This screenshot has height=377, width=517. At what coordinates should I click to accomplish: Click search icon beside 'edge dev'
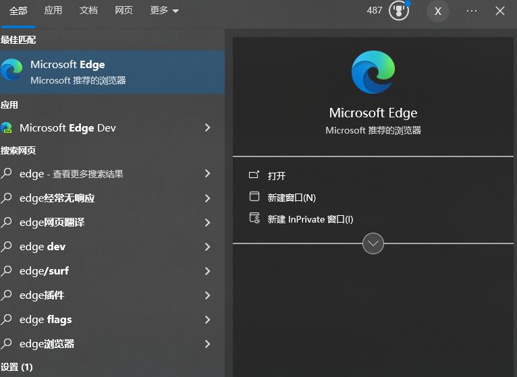[6, 247]
